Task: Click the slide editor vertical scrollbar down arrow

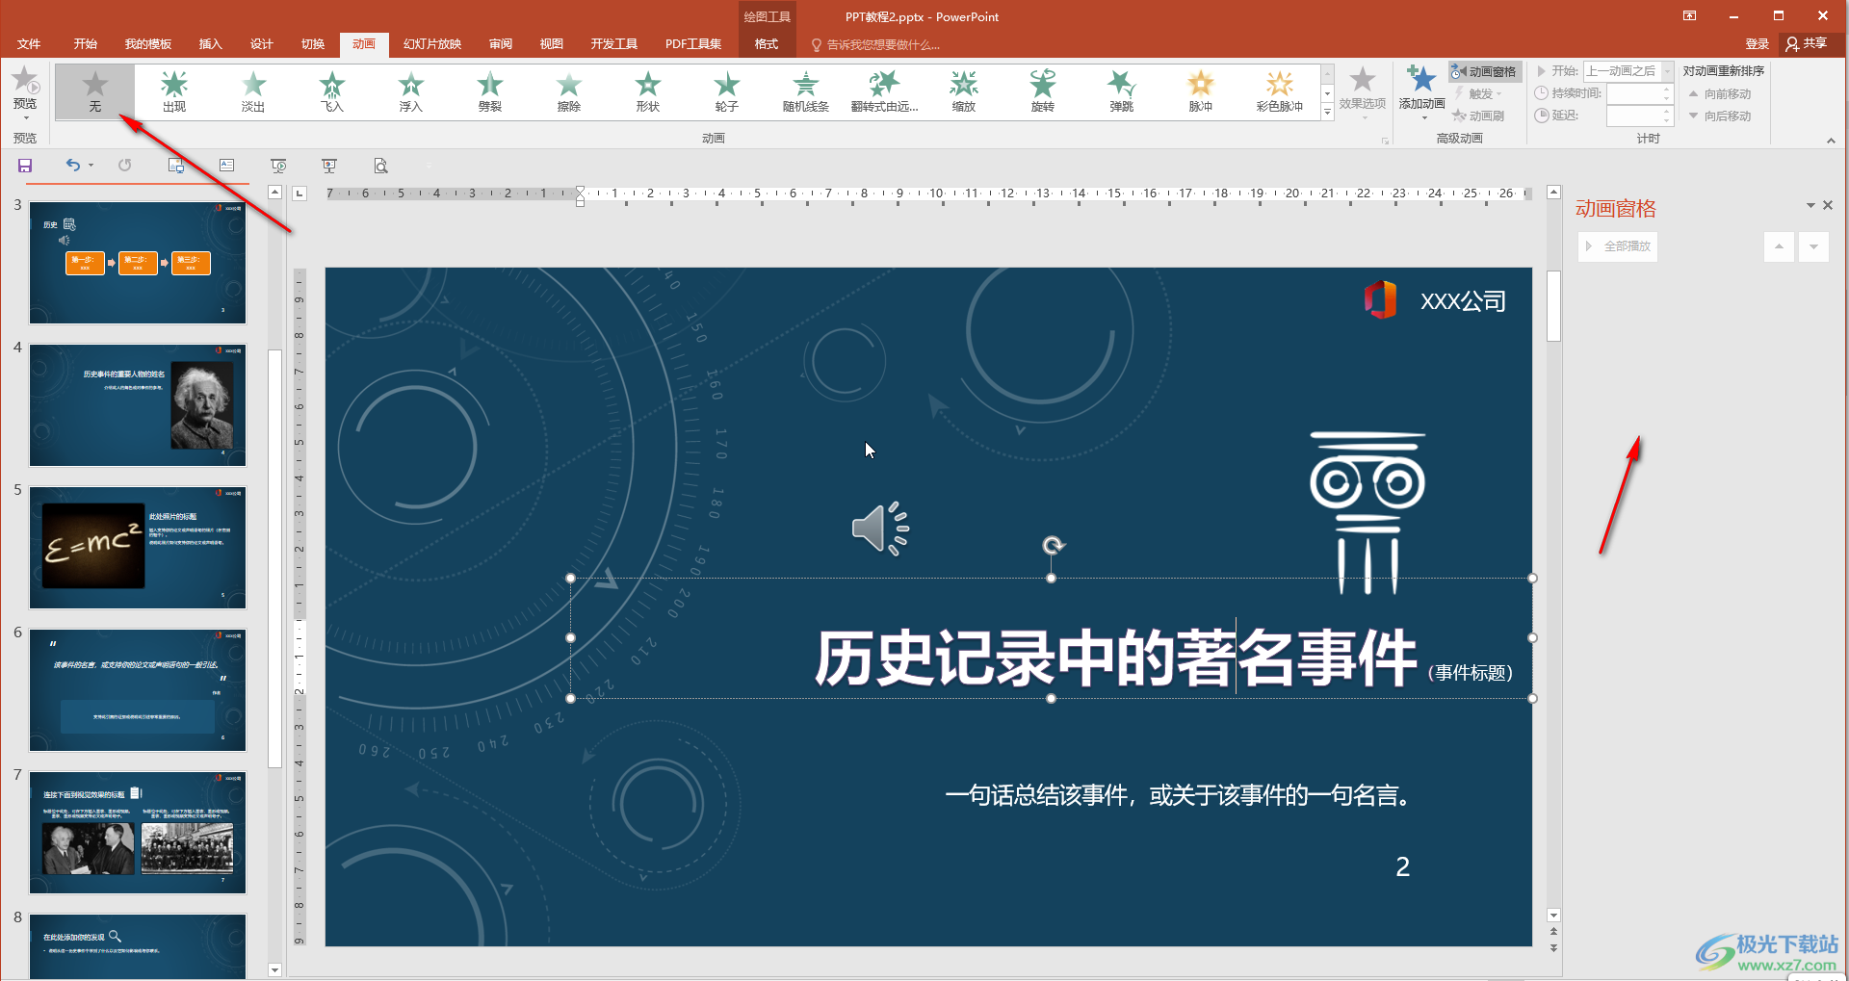Action: [1553, 915]
